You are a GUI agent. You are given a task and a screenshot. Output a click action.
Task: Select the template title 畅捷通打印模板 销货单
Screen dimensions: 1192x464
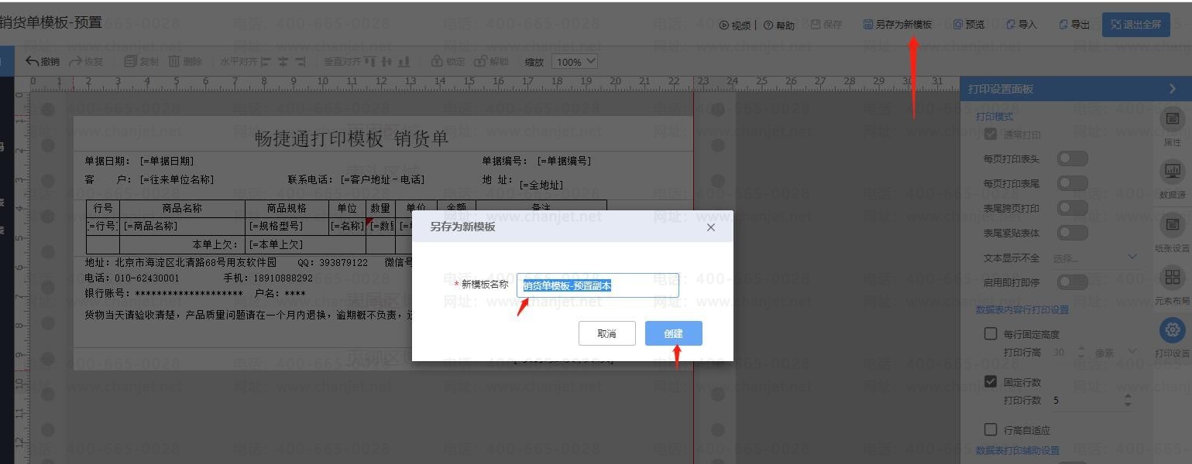click(x=352, y=139)
